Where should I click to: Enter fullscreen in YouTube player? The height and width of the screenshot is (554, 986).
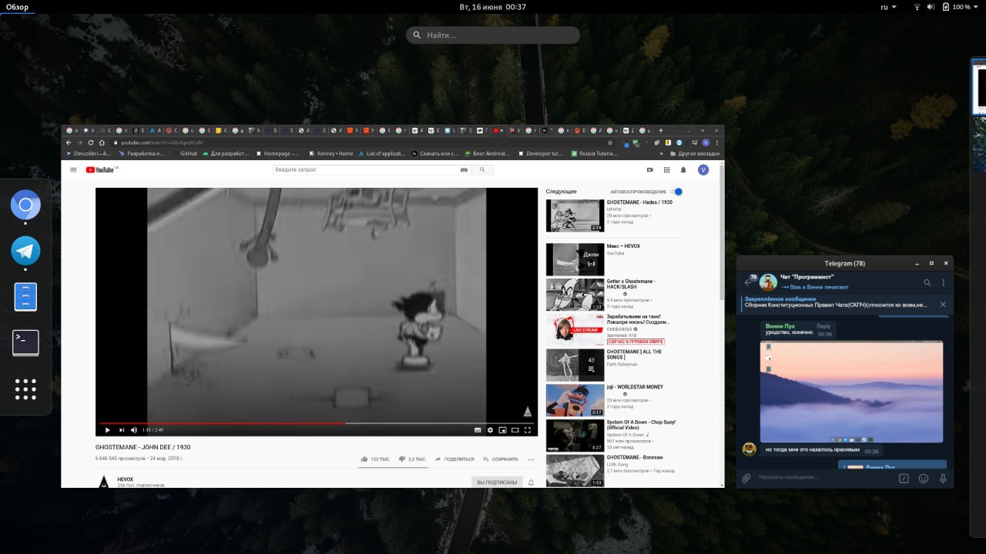[x=528, y=429]
